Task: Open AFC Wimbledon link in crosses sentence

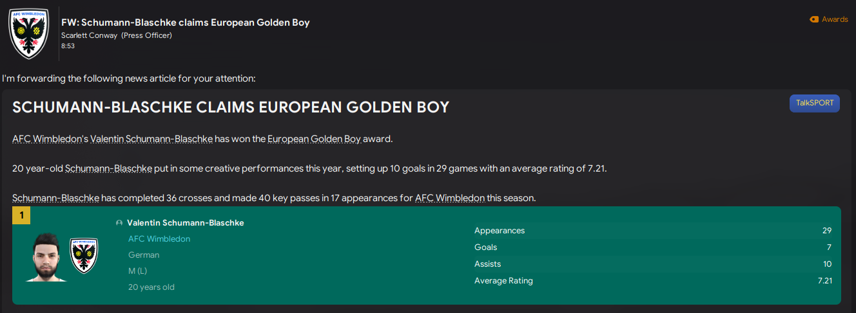Action: (449, 198)
